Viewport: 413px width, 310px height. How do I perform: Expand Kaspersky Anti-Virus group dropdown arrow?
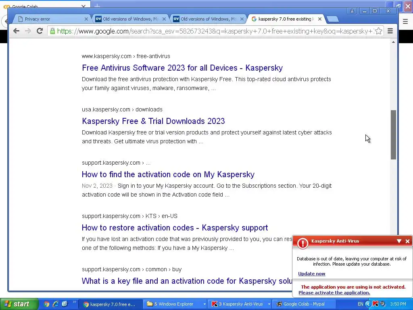[269, 304]
